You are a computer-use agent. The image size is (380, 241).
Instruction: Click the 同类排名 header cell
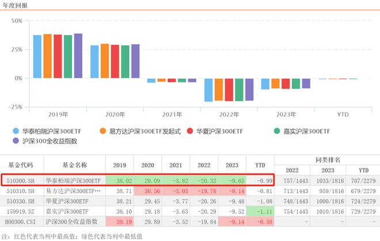click(328, 160)
